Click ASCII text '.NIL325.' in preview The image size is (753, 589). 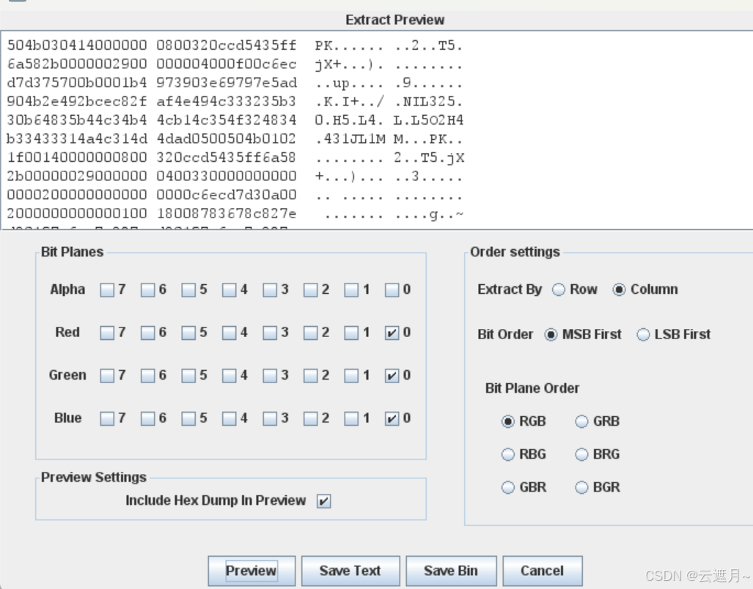pos(428,102)
